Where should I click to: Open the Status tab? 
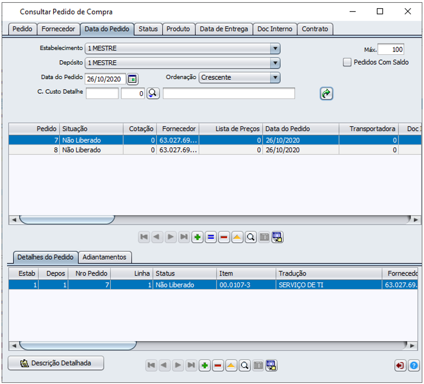(x=148, y=29)
